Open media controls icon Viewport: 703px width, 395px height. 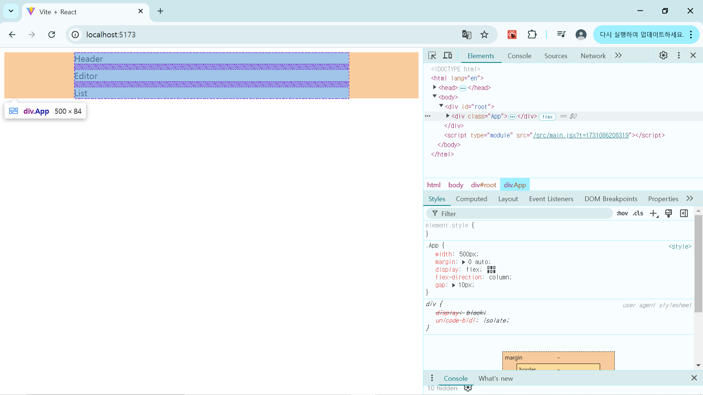561,34
